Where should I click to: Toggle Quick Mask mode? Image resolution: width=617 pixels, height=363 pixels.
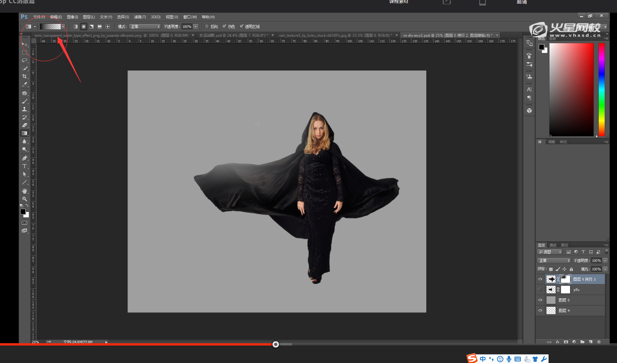24,223
